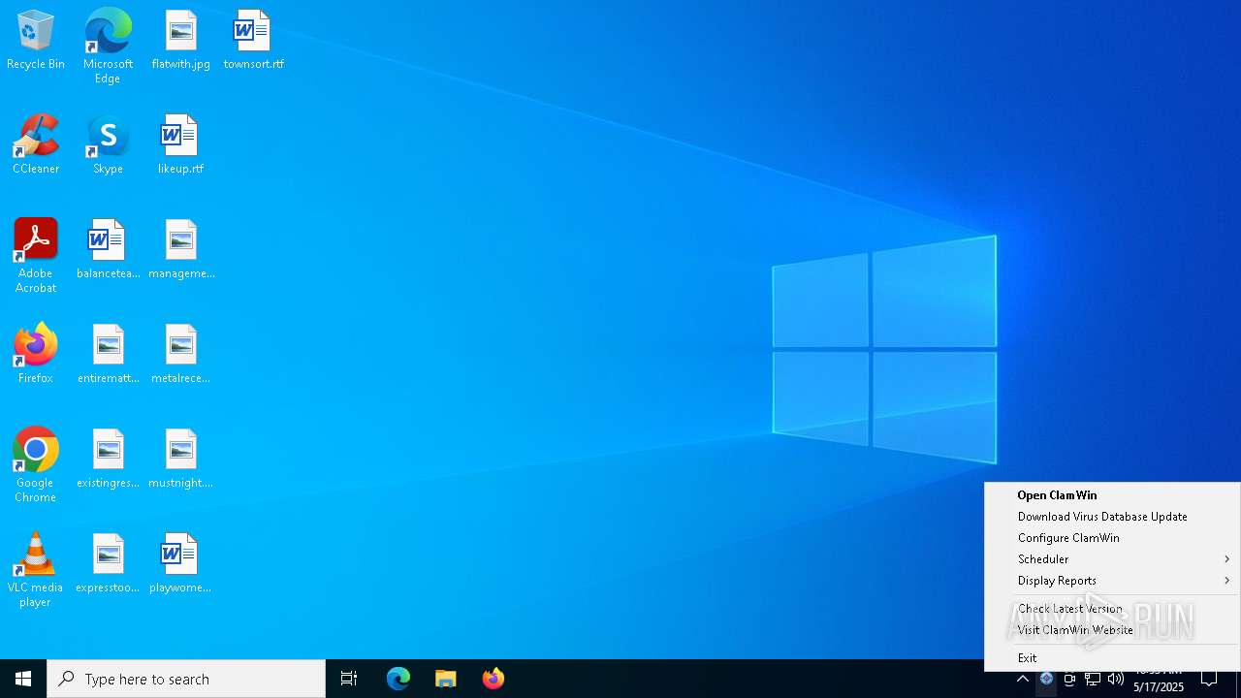Open Task View from the taskbar
Image resolution: width=1241 pixels, height=698 pixels.
(x=349, y=679)
